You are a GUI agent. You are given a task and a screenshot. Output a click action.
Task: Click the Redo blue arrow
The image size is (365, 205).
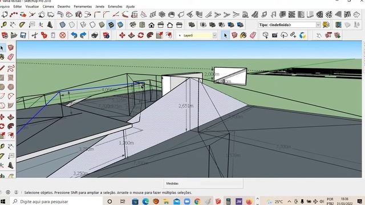point(83,35)
